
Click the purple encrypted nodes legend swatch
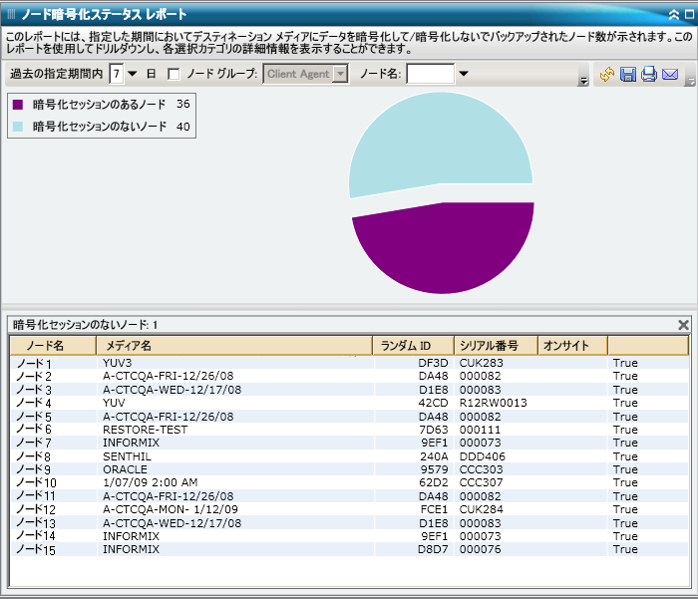point(18,104)
